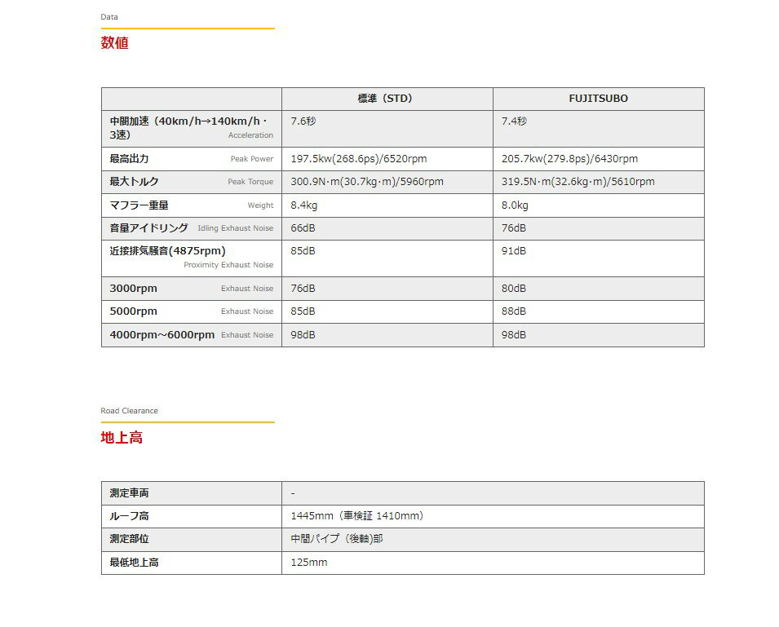Select the 5000rpm Exhaust Noise row label
The height and width of the screenshot is (627, 779).
(x=191, y=311)
